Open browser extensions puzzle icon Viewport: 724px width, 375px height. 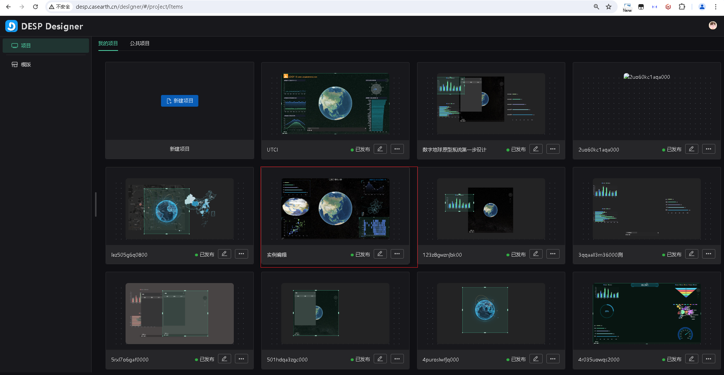click(x=682, y=7)
